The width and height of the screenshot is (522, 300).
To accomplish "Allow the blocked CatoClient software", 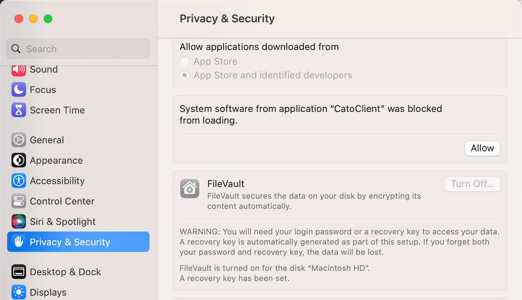I will (482, 148).
